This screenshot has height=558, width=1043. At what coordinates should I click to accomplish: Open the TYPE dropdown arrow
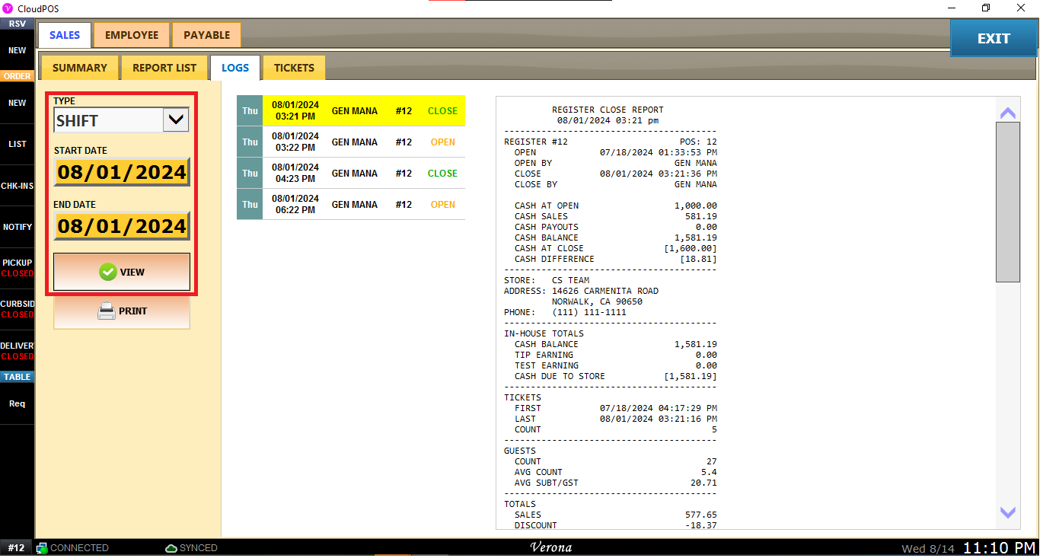pos(176,120)
